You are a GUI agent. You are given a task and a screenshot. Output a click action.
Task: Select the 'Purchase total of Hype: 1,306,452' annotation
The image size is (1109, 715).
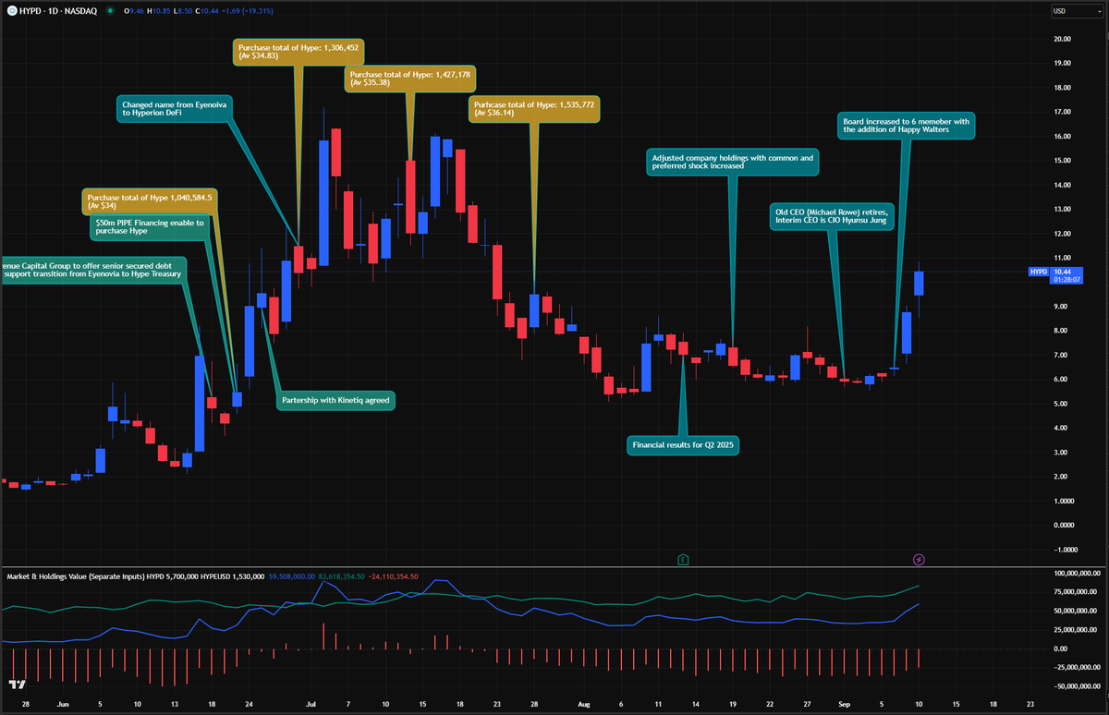(x=297, y=49)
